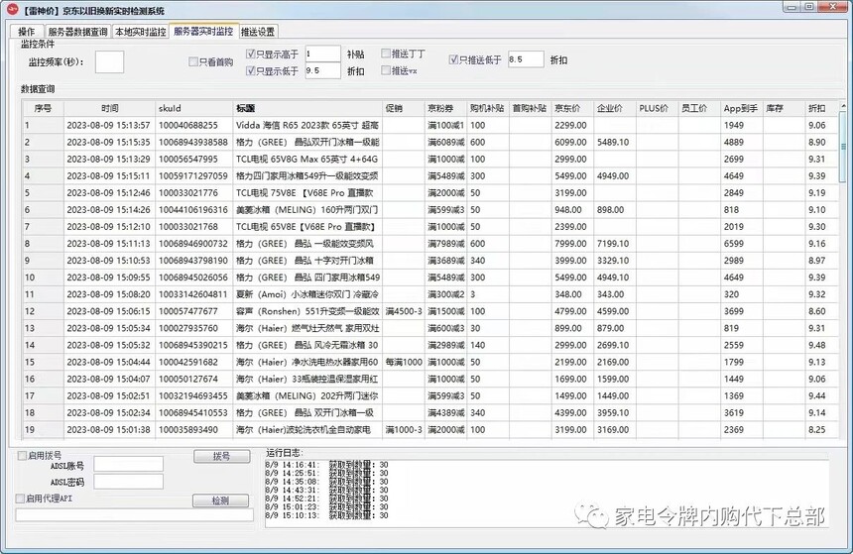Click the 员工价 column header
The width and height of the screenshot is (853, 554).
click(699, 108)
